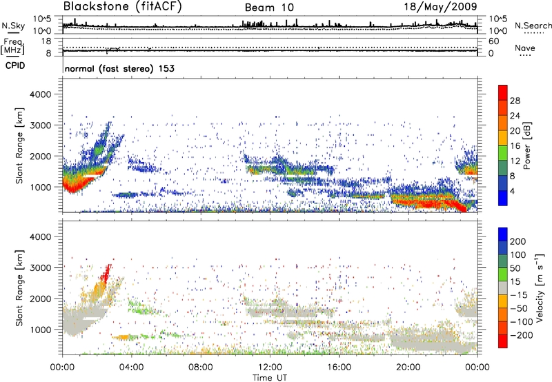Select the 200 label on velocity colorbar
Viewport: 552px width, 382px height.
[518, 241]
